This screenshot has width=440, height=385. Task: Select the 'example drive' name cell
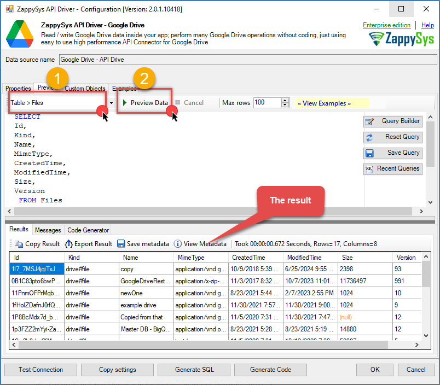pyautogui.click(x=146, y=305)
